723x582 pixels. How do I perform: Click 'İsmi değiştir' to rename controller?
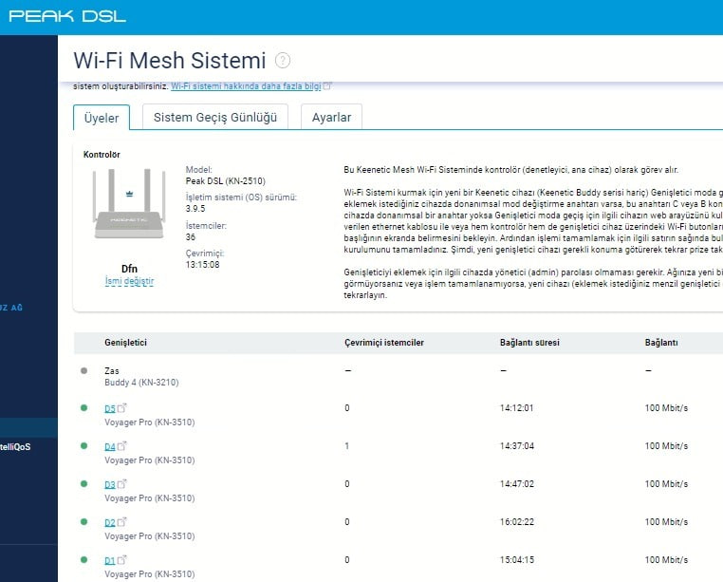pos(129,281)
